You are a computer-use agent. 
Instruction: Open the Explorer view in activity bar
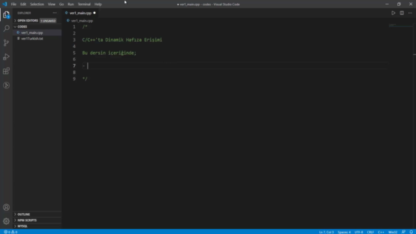pos(6,14)
